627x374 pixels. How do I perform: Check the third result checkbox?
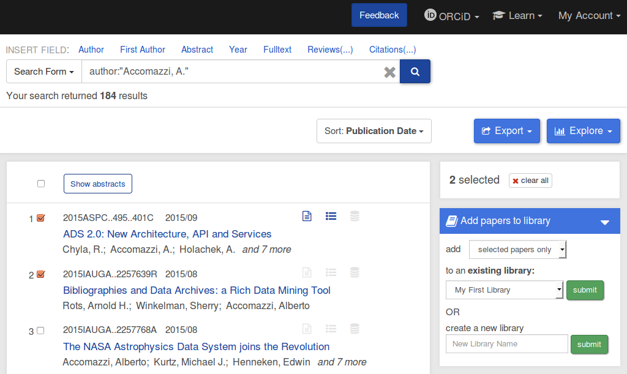pyautogui.click(x=41, y=331)
